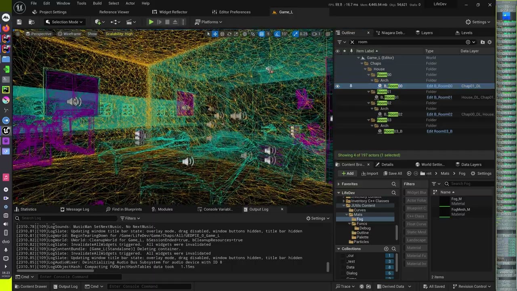Open the Build menu
The height and width of the screenshot is (291, 517).
(97, 3)
